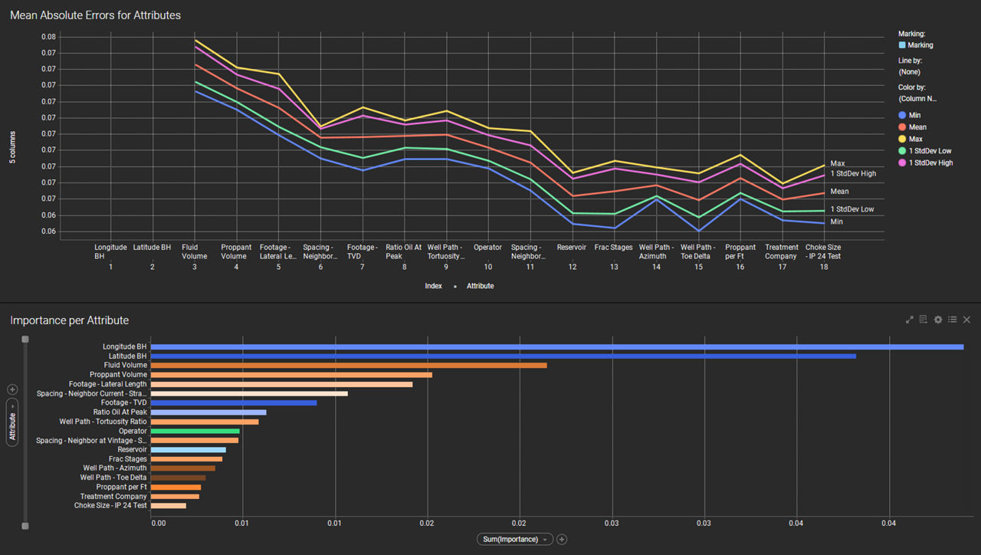
Task: Close the Importance per Attribute panel
Action: pos(966,320)
